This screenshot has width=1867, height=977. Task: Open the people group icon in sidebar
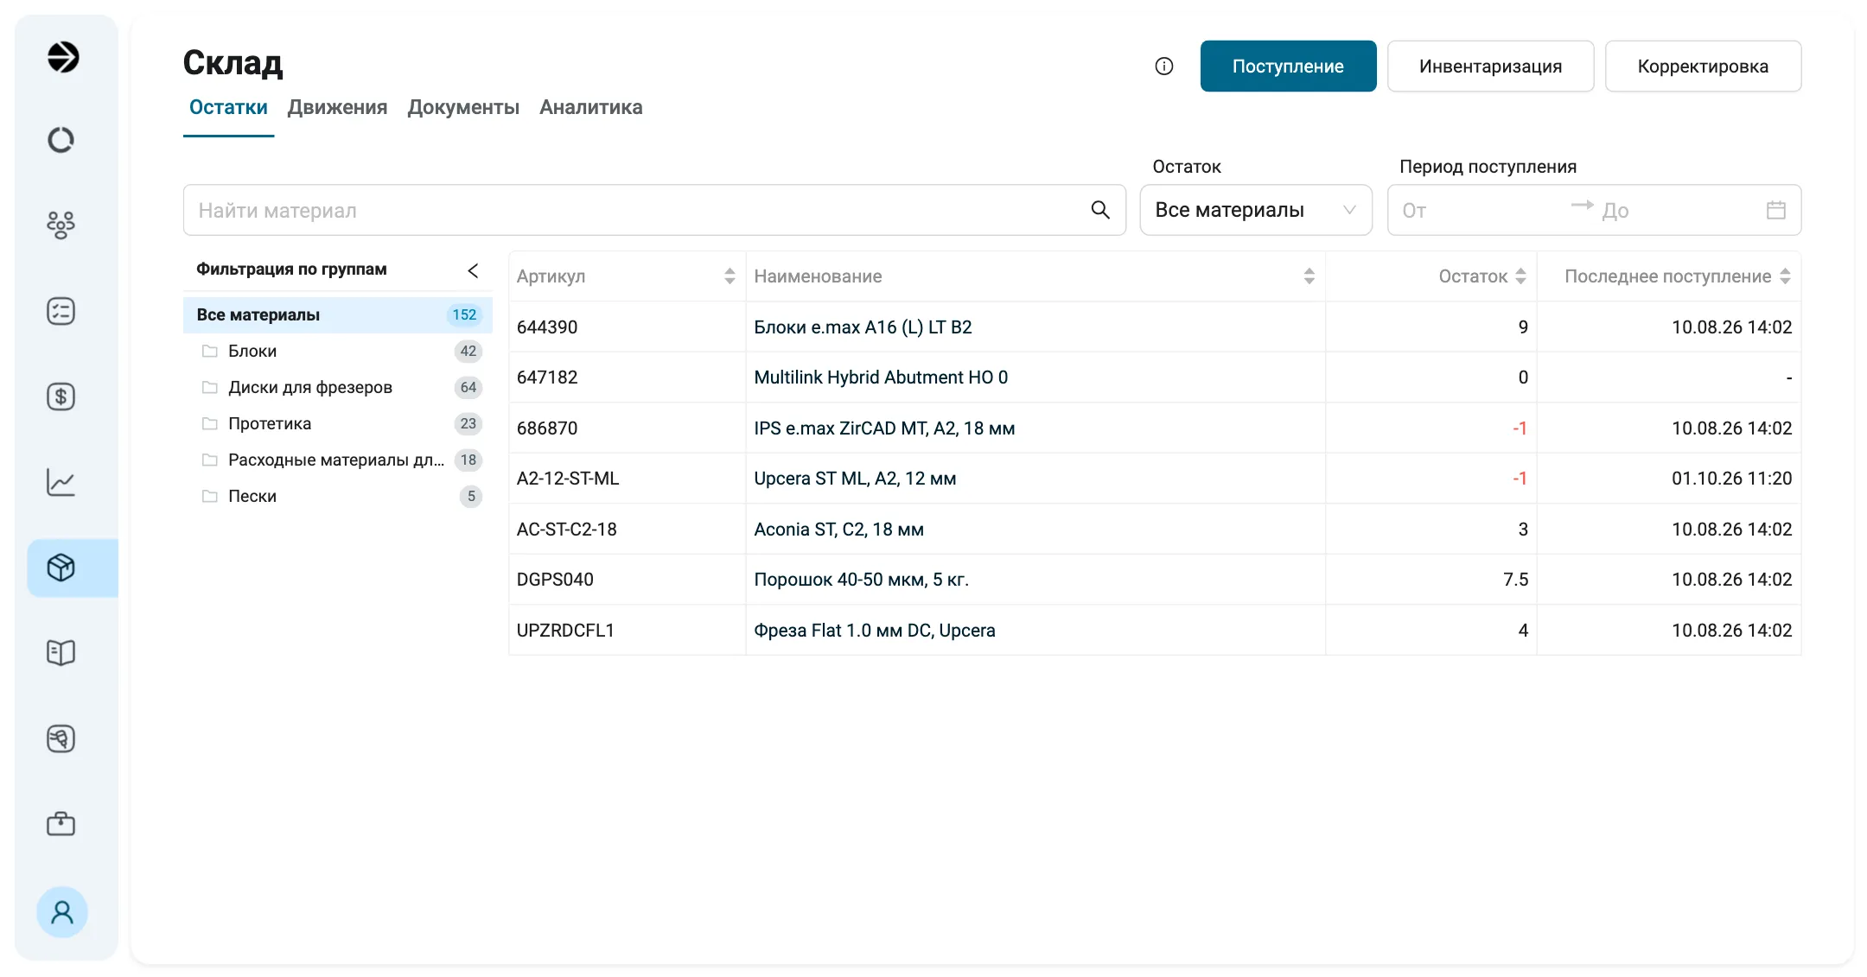[x=61, y=225]
